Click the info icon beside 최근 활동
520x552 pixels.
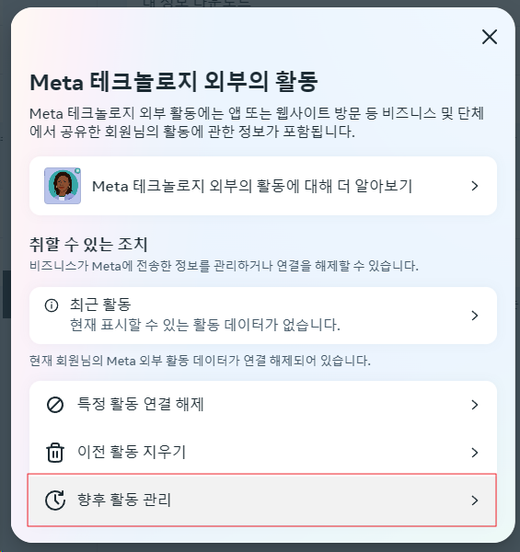click(52, 305)
